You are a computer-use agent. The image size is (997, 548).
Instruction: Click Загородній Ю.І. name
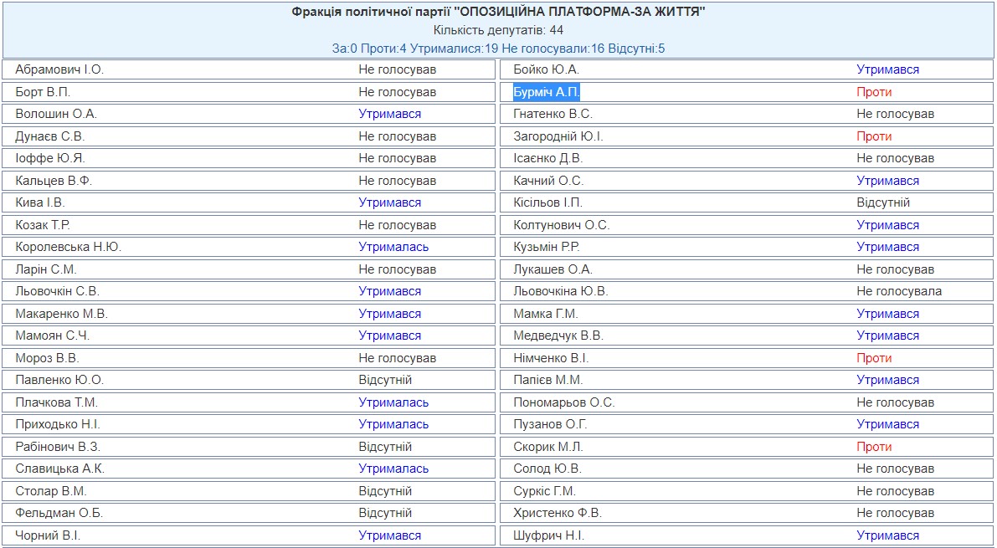pyautogui.click(x=558, y=136)
